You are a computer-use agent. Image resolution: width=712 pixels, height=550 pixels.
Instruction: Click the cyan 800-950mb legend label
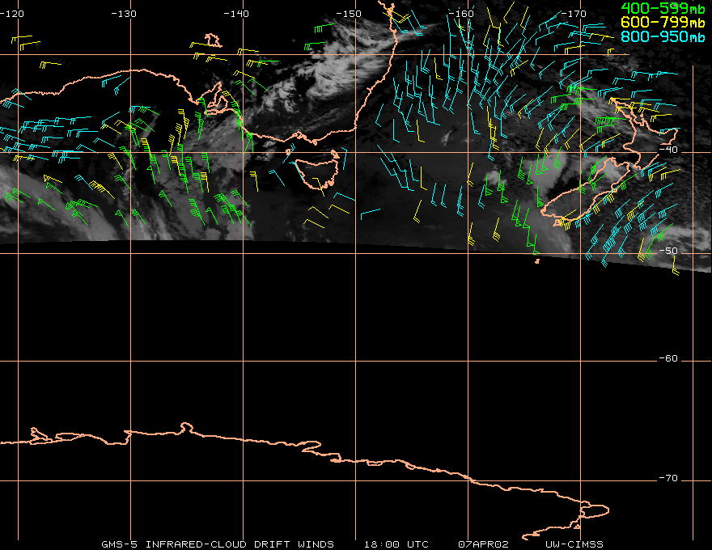(x=663, y=36)
